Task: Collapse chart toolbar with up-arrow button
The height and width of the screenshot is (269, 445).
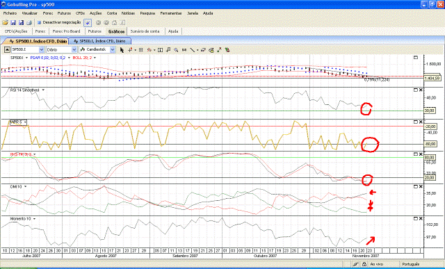Action: (7, 49)
